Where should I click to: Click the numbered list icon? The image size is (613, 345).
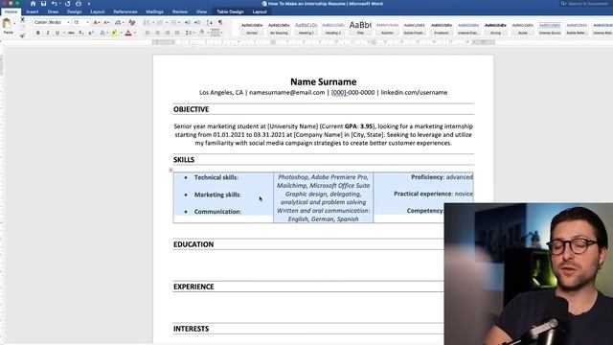click(160, 22)
